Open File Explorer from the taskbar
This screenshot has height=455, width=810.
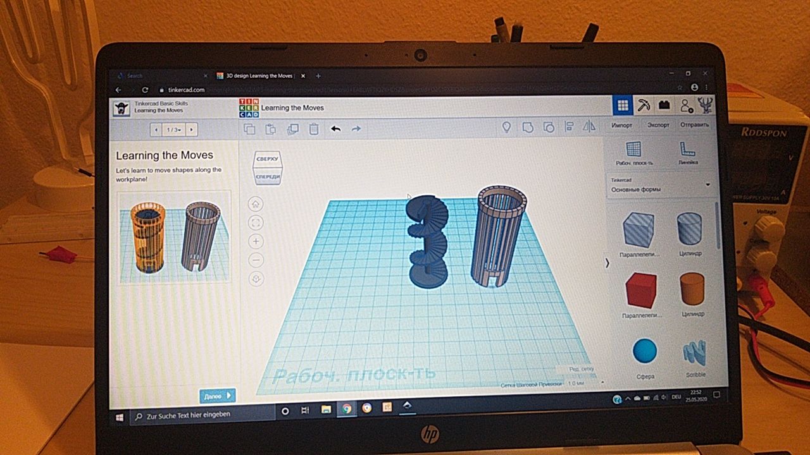point(326,409)
